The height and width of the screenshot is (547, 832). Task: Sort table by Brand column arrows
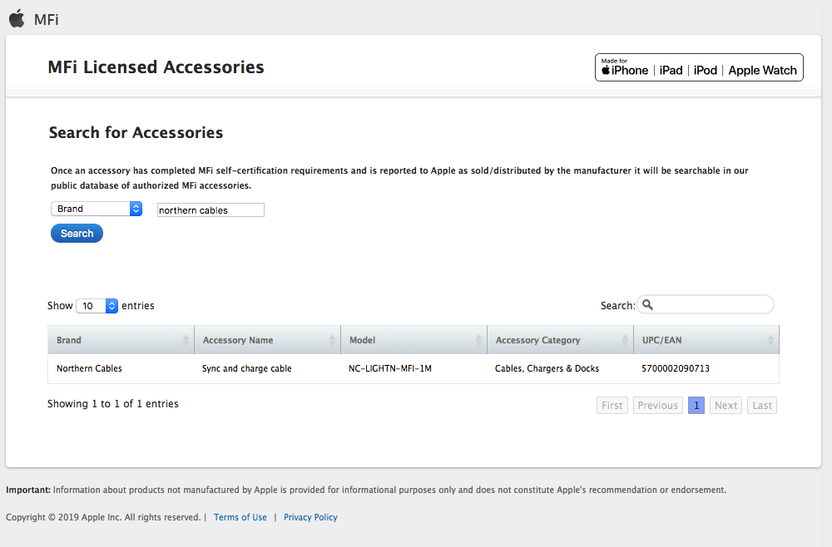click(186, 340)
